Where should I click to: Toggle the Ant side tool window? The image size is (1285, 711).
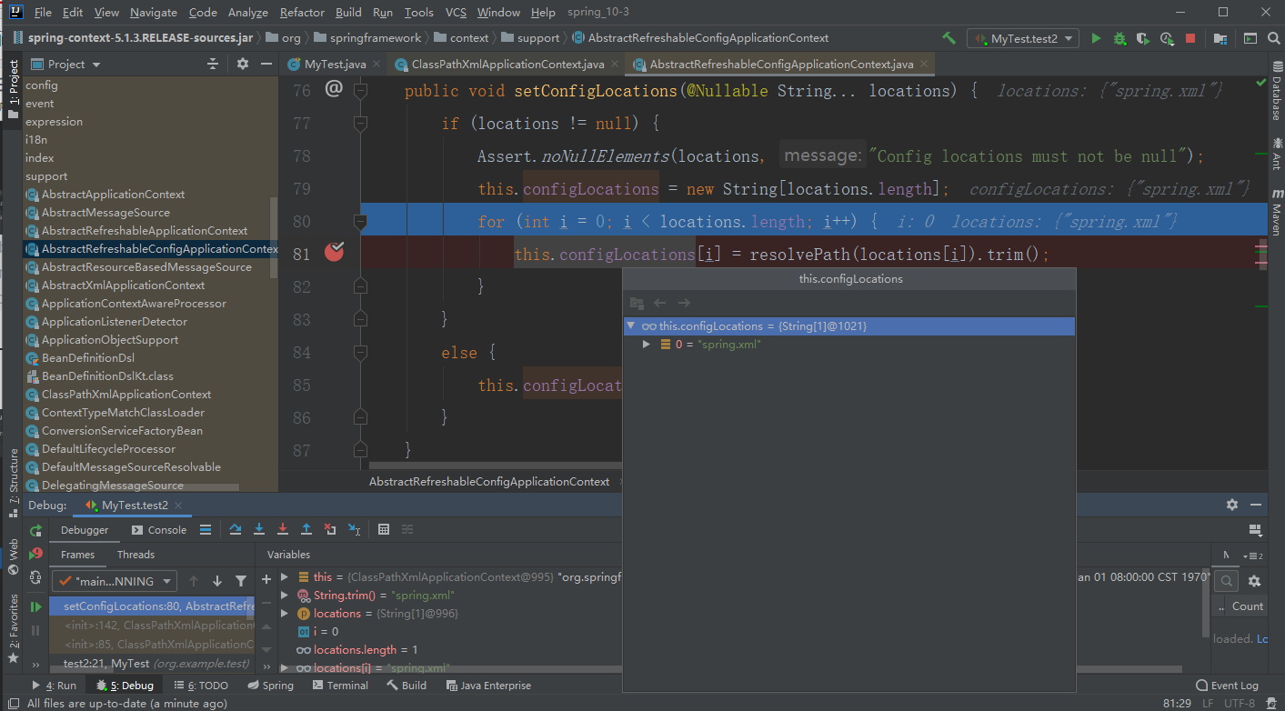(1276, 154)
